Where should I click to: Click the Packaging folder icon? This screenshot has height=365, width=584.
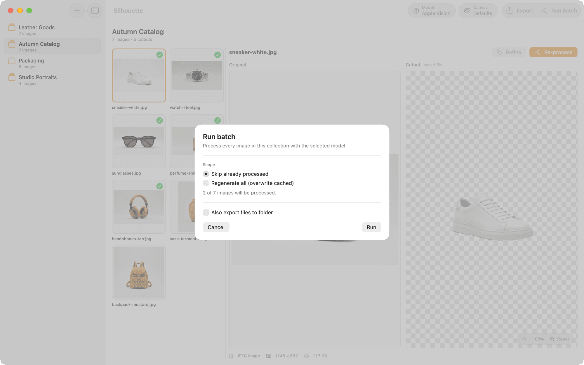click(12, 61)
